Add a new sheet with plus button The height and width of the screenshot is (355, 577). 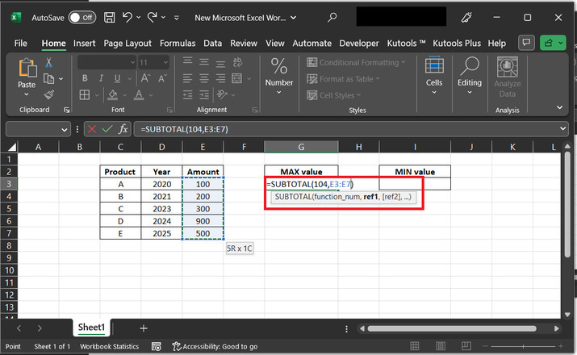pyautogui.click(x=144, y=328)
